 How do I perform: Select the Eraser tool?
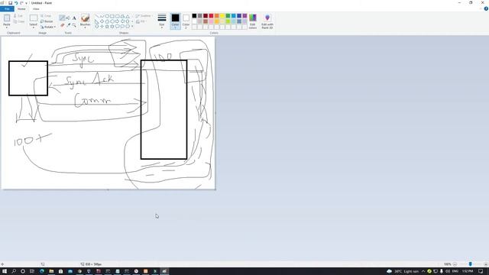click(63, 24)
